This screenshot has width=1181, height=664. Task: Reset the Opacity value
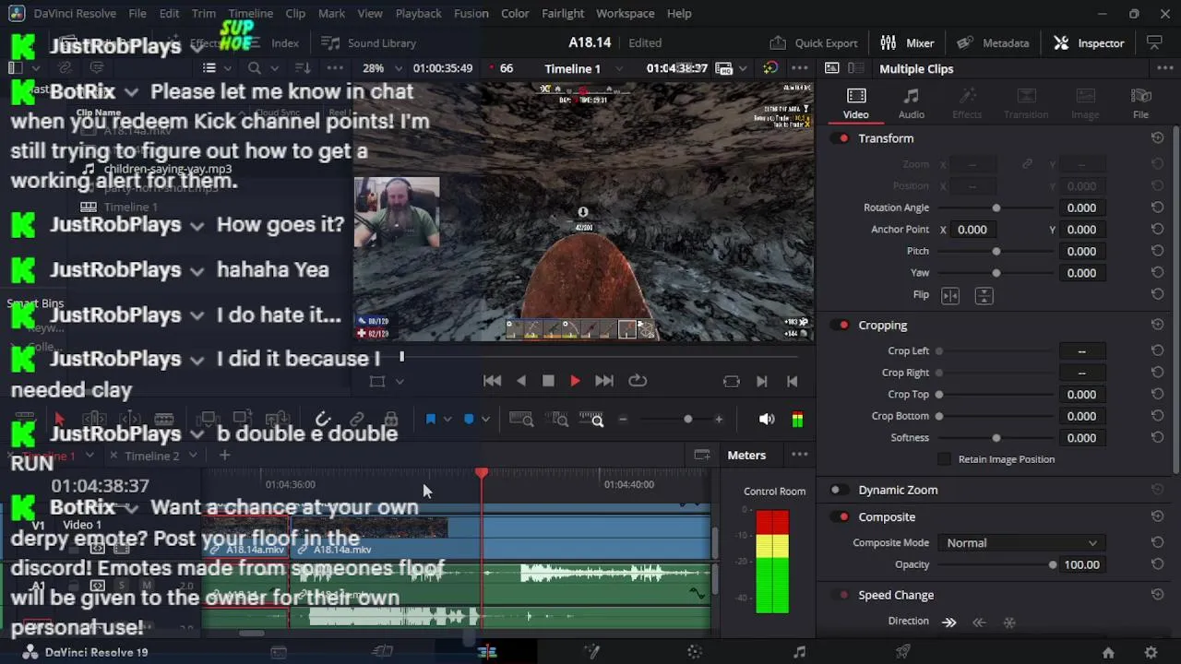(1157, 564)
